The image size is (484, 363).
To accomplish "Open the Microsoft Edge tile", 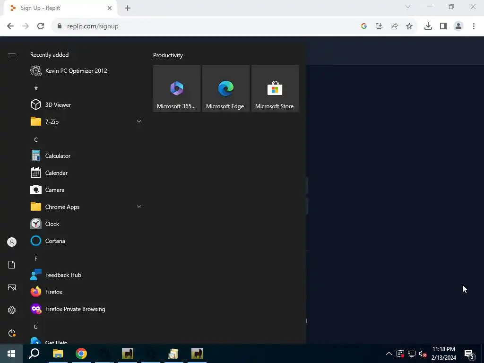I will [225, 88].
